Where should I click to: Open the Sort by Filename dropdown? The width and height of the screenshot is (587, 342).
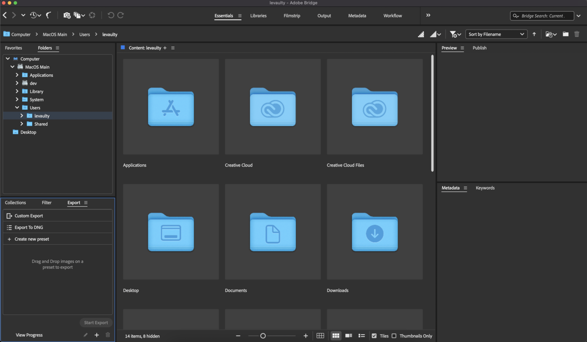pos(496,34)
